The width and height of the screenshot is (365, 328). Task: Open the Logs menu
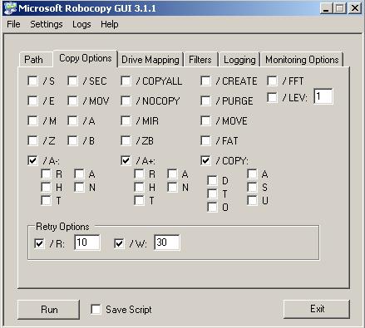click(x=81, y=24)
